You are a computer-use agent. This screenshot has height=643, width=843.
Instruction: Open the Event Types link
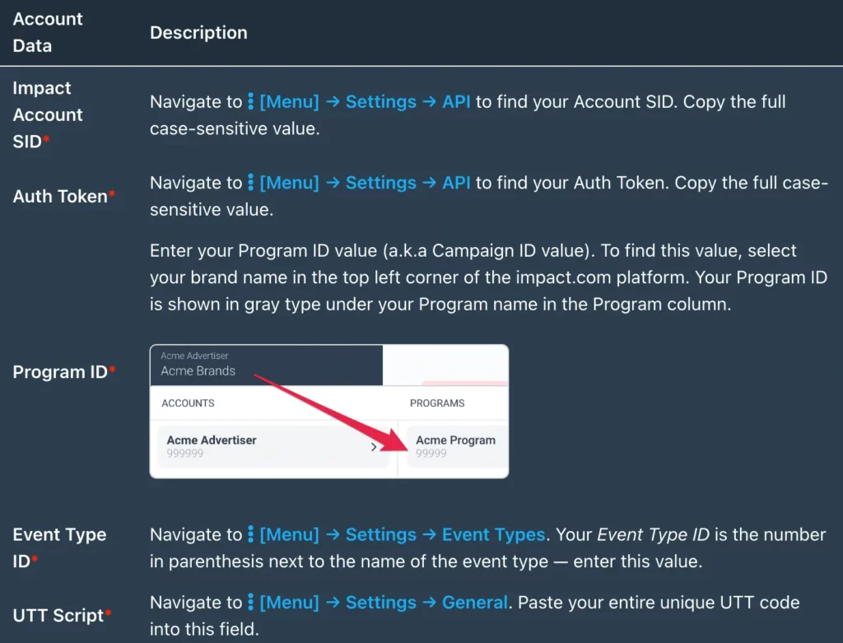pos(494,534)
